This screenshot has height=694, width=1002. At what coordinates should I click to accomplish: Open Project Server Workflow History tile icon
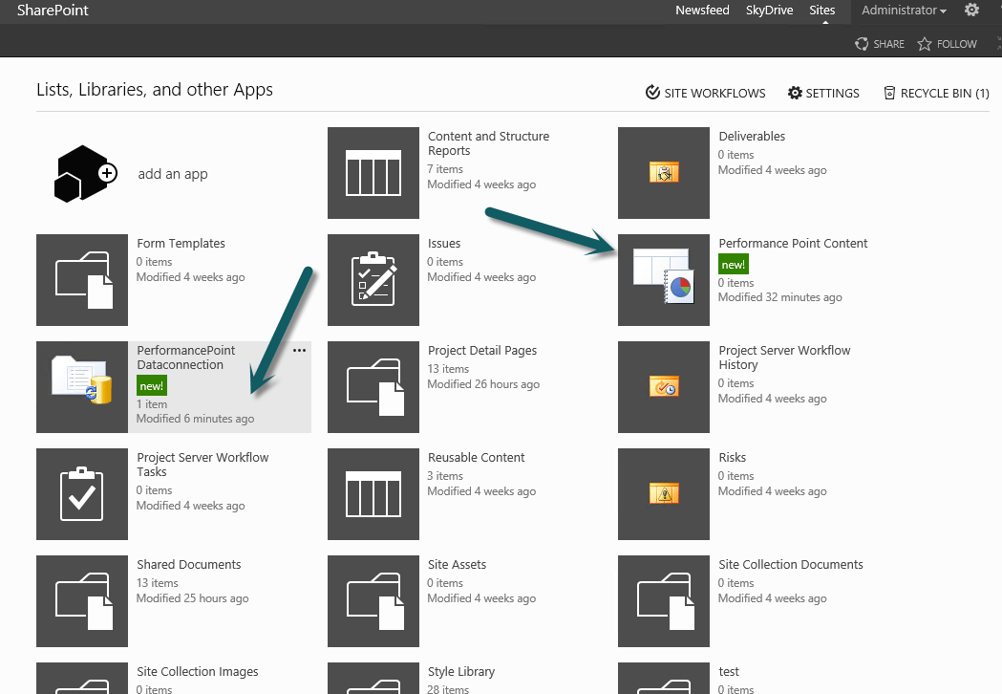(663, 387)
